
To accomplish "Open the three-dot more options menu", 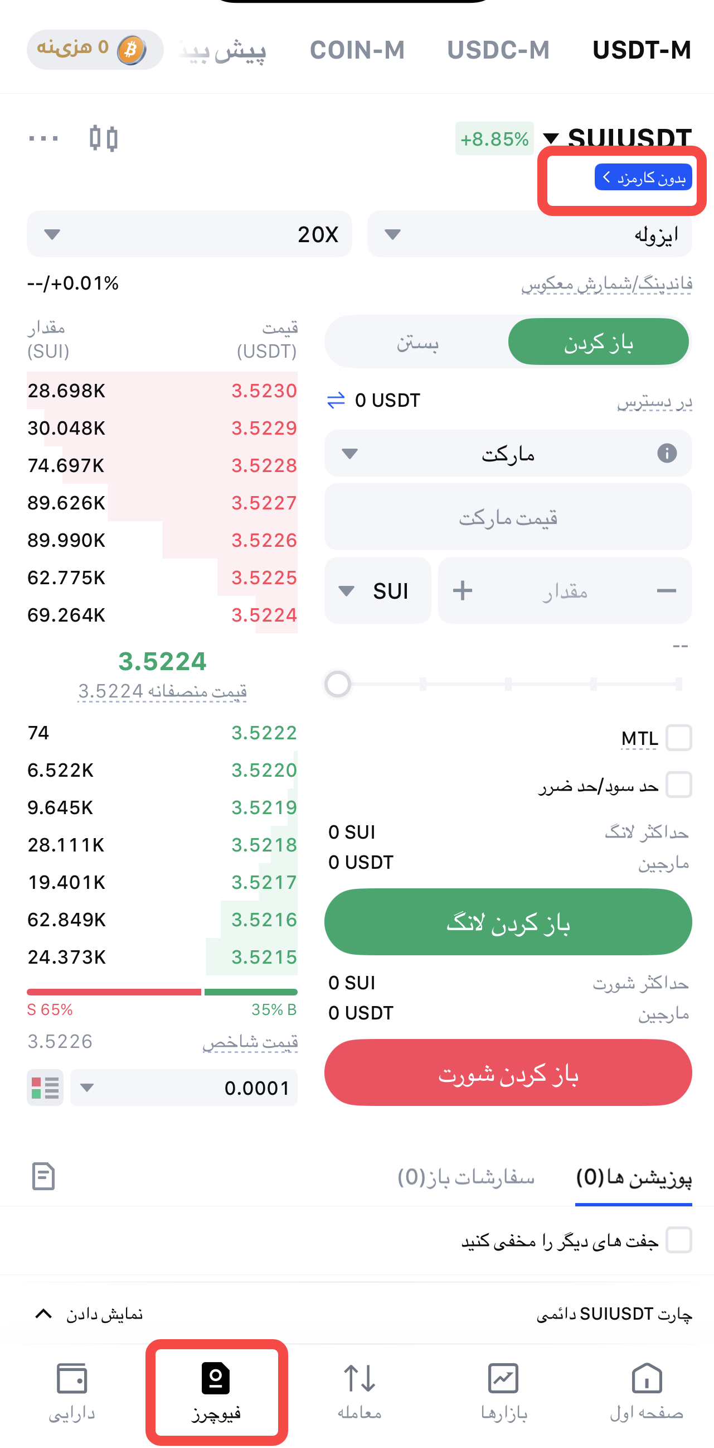I will [x=43, y=138].
